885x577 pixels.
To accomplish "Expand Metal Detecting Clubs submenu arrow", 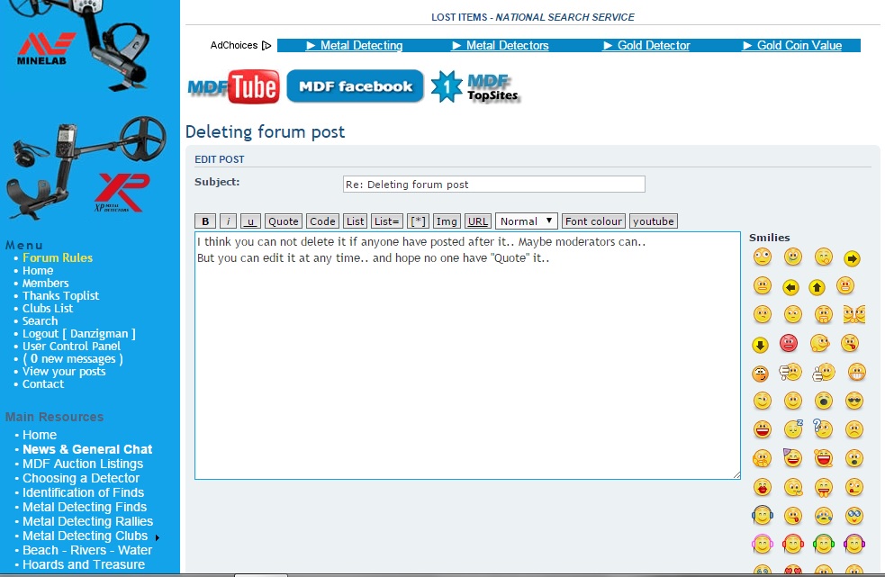I will [x=157, y=537].
